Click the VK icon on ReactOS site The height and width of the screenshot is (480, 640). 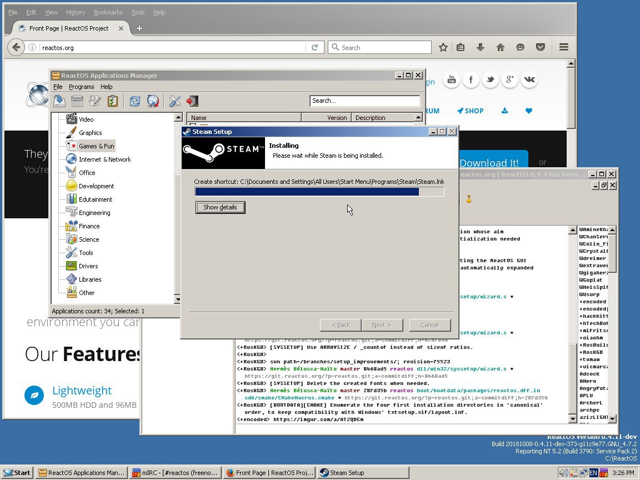click(x=529, y=79)
